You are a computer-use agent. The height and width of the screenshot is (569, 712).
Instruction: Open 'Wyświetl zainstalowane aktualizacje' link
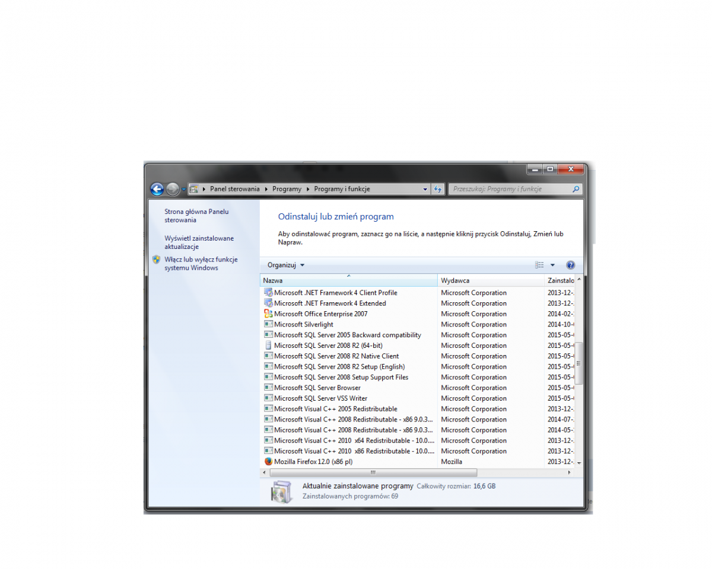(x=199, y=242)
